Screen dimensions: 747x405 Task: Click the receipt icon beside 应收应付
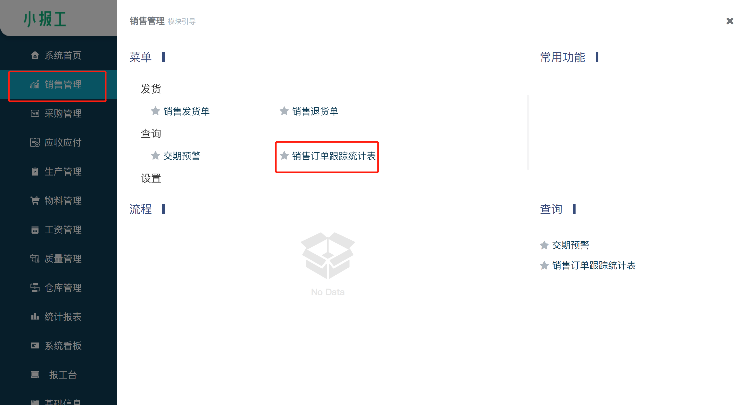35,142
